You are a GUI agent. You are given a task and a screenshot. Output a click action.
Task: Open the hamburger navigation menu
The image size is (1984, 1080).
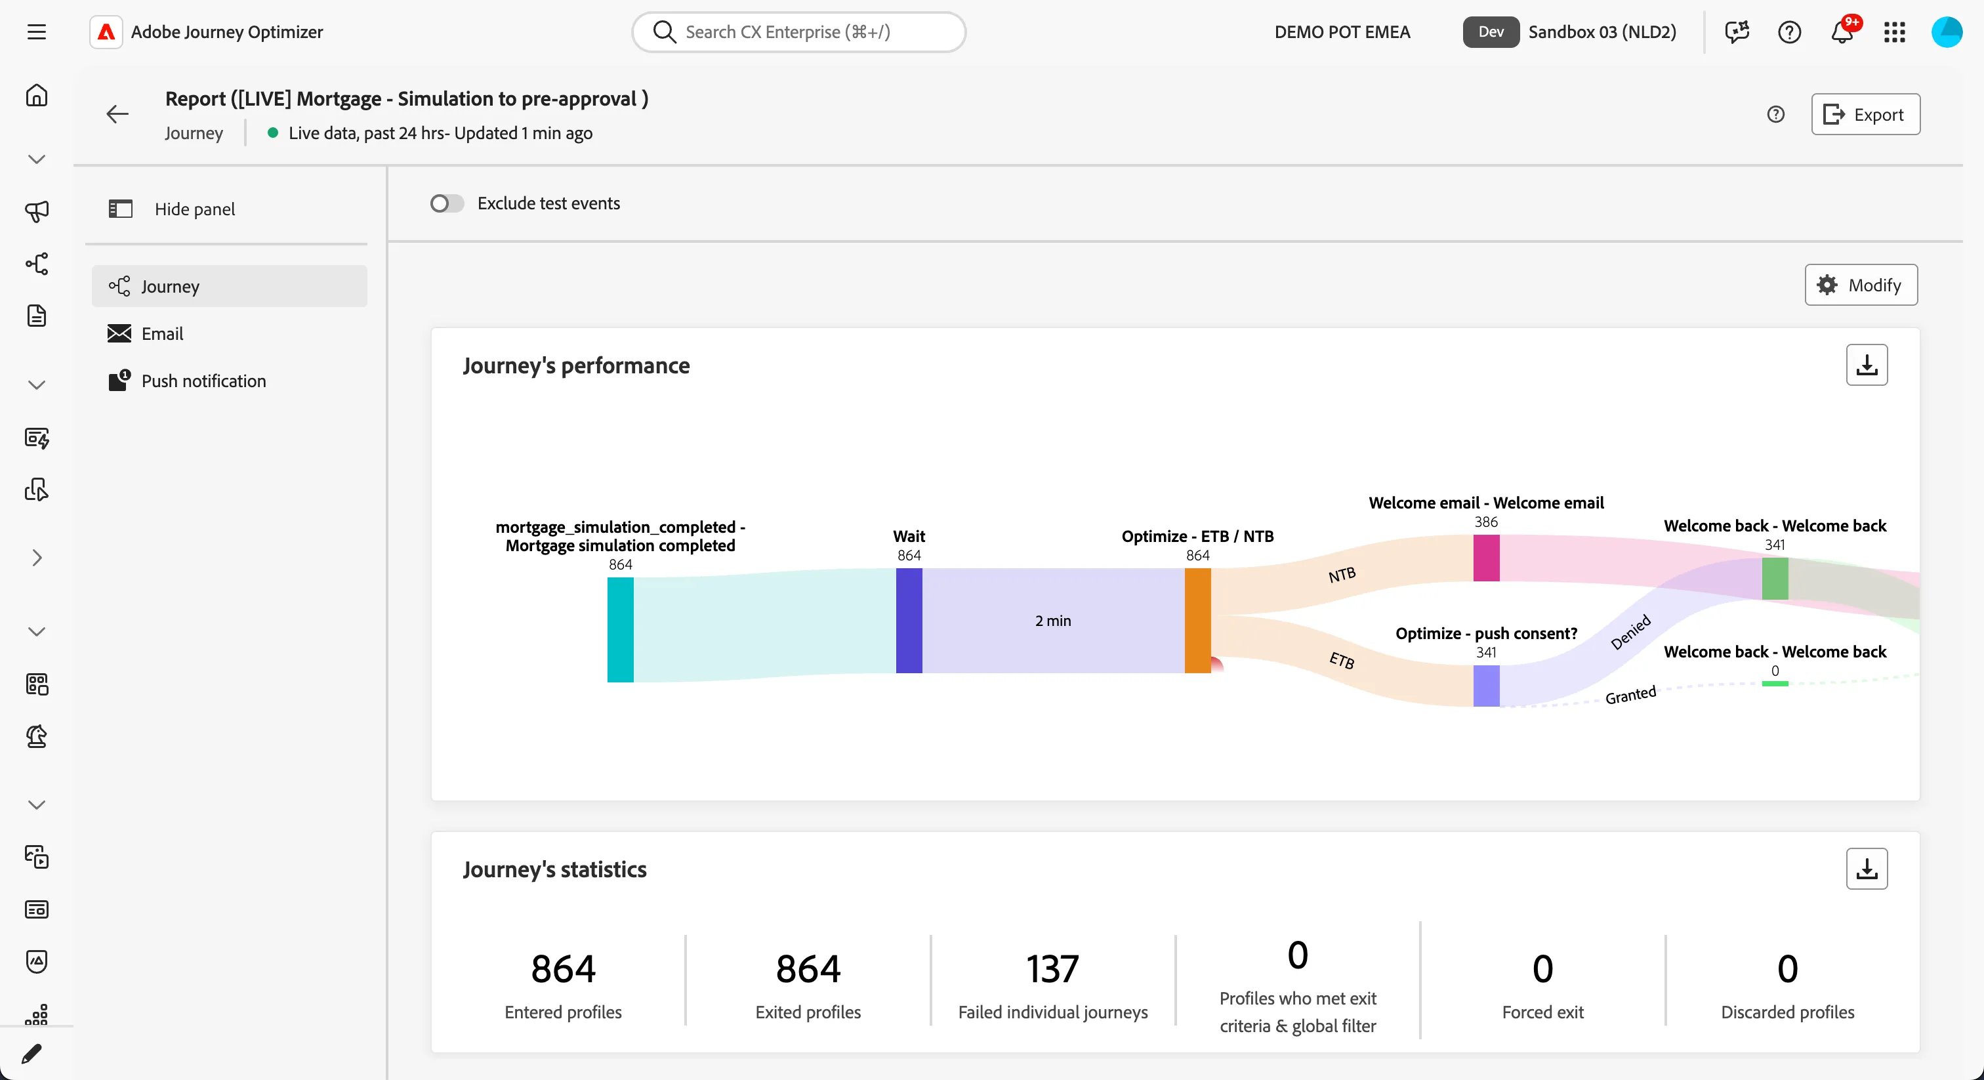(36, 31)
